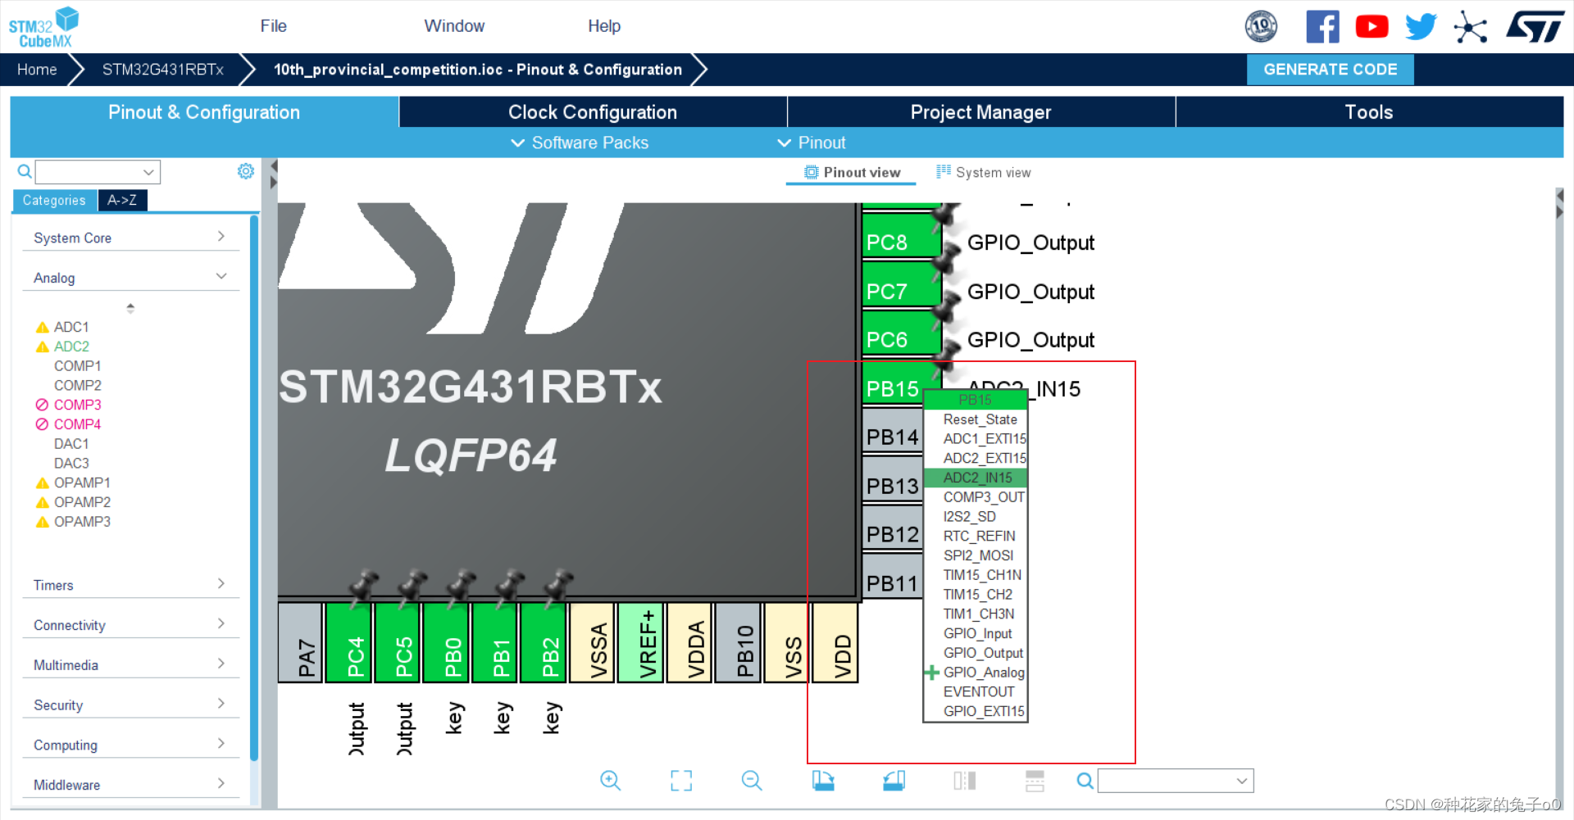The image size is (1574, 820).
Task: Click the STM32CubeMX logo
Action: (x=43, y=27)
